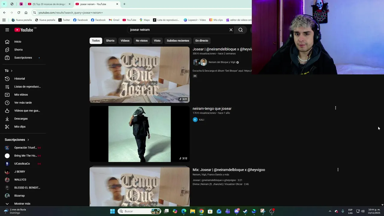Select the No vistos filter chip
The width and height of the screenshot is (384, 216).
[x=142, y=41]
